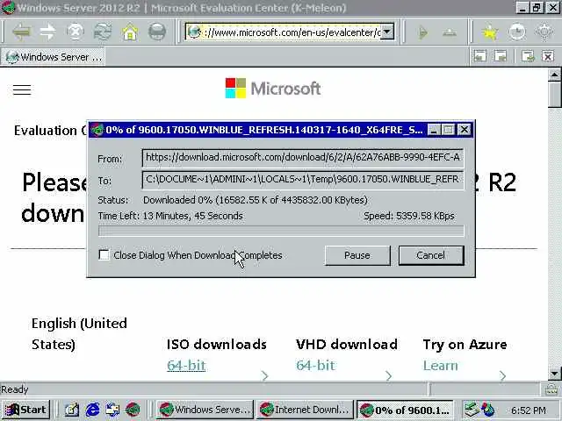Image resolution: width=562 pixels, height=421 pixels.
Task: Open the Preferences gear icon
Action: [x=544, y=32]
